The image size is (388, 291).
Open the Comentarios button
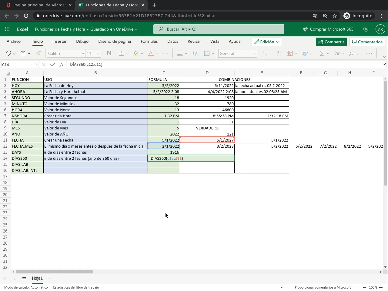tap(367, 42)
